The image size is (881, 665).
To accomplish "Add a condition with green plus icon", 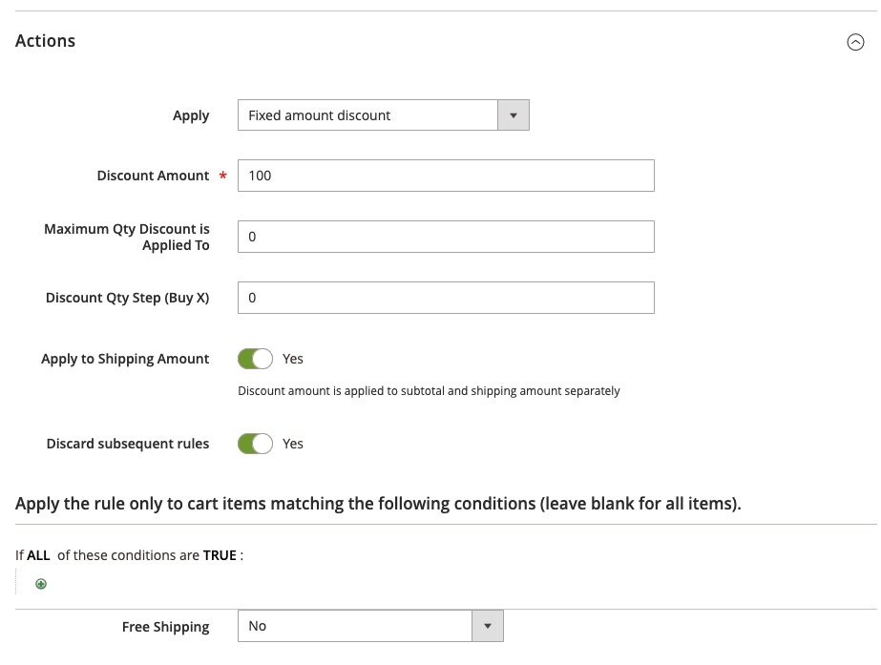I will (41, 584).
